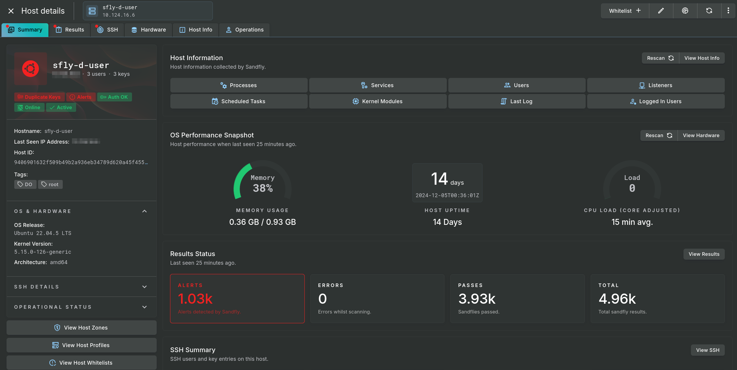
Task: Expand the Operational Status section
Action: coord(81,307)
